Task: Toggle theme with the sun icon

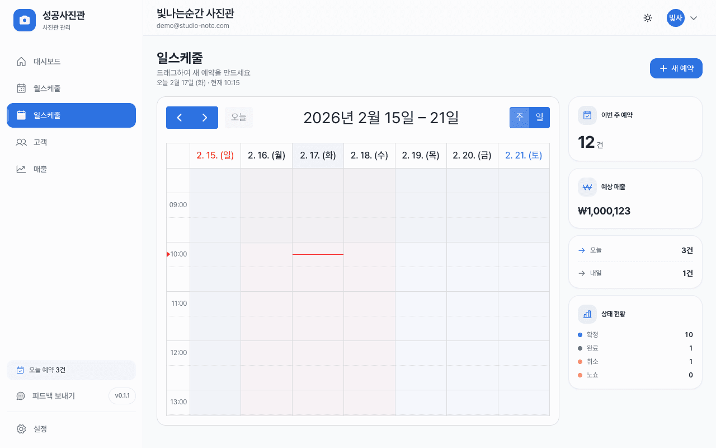Action: pyautogui.click(x=647, y=18)
